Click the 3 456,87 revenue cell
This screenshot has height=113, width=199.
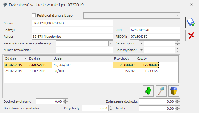pos(124,71)
